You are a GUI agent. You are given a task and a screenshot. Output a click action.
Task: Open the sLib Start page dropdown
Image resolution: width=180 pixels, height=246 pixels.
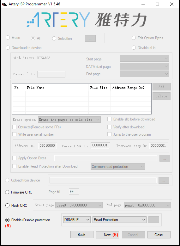tap(144, 58)
